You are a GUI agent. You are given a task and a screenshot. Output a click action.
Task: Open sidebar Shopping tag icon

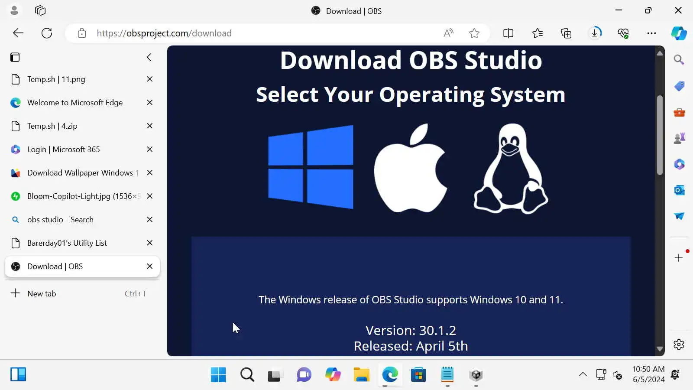(679, 86)
